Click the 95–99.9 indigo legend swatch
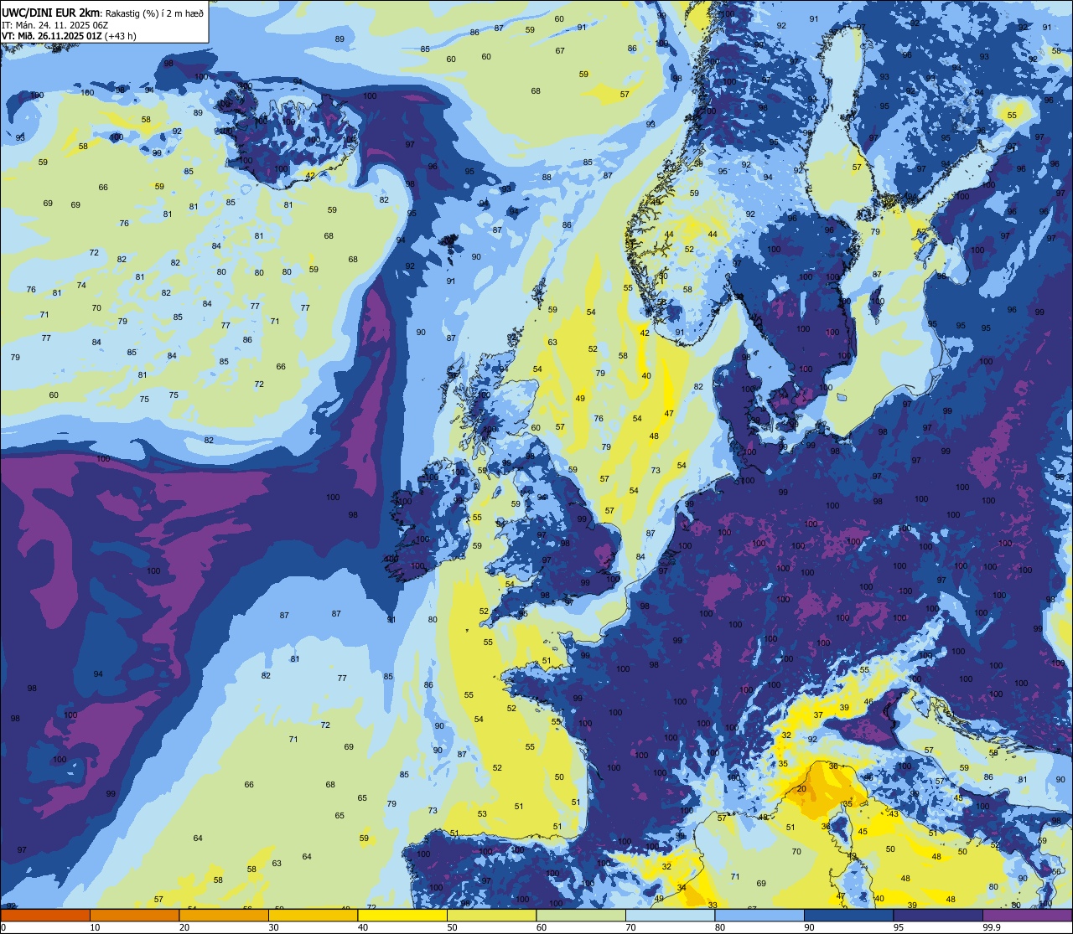1073x934 pixels. coord(938,915)
